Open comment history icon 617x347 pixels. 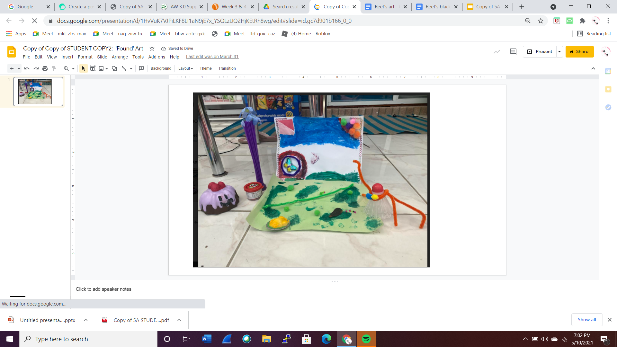click(513, 52)
